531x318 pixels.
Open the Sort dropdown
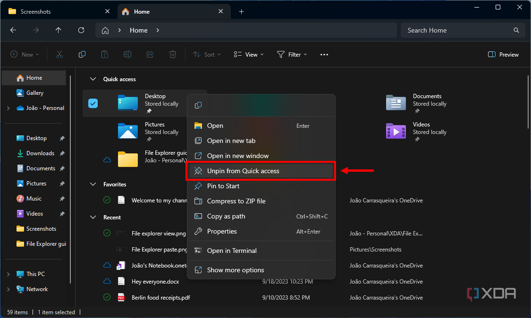(x=207, y=54)
